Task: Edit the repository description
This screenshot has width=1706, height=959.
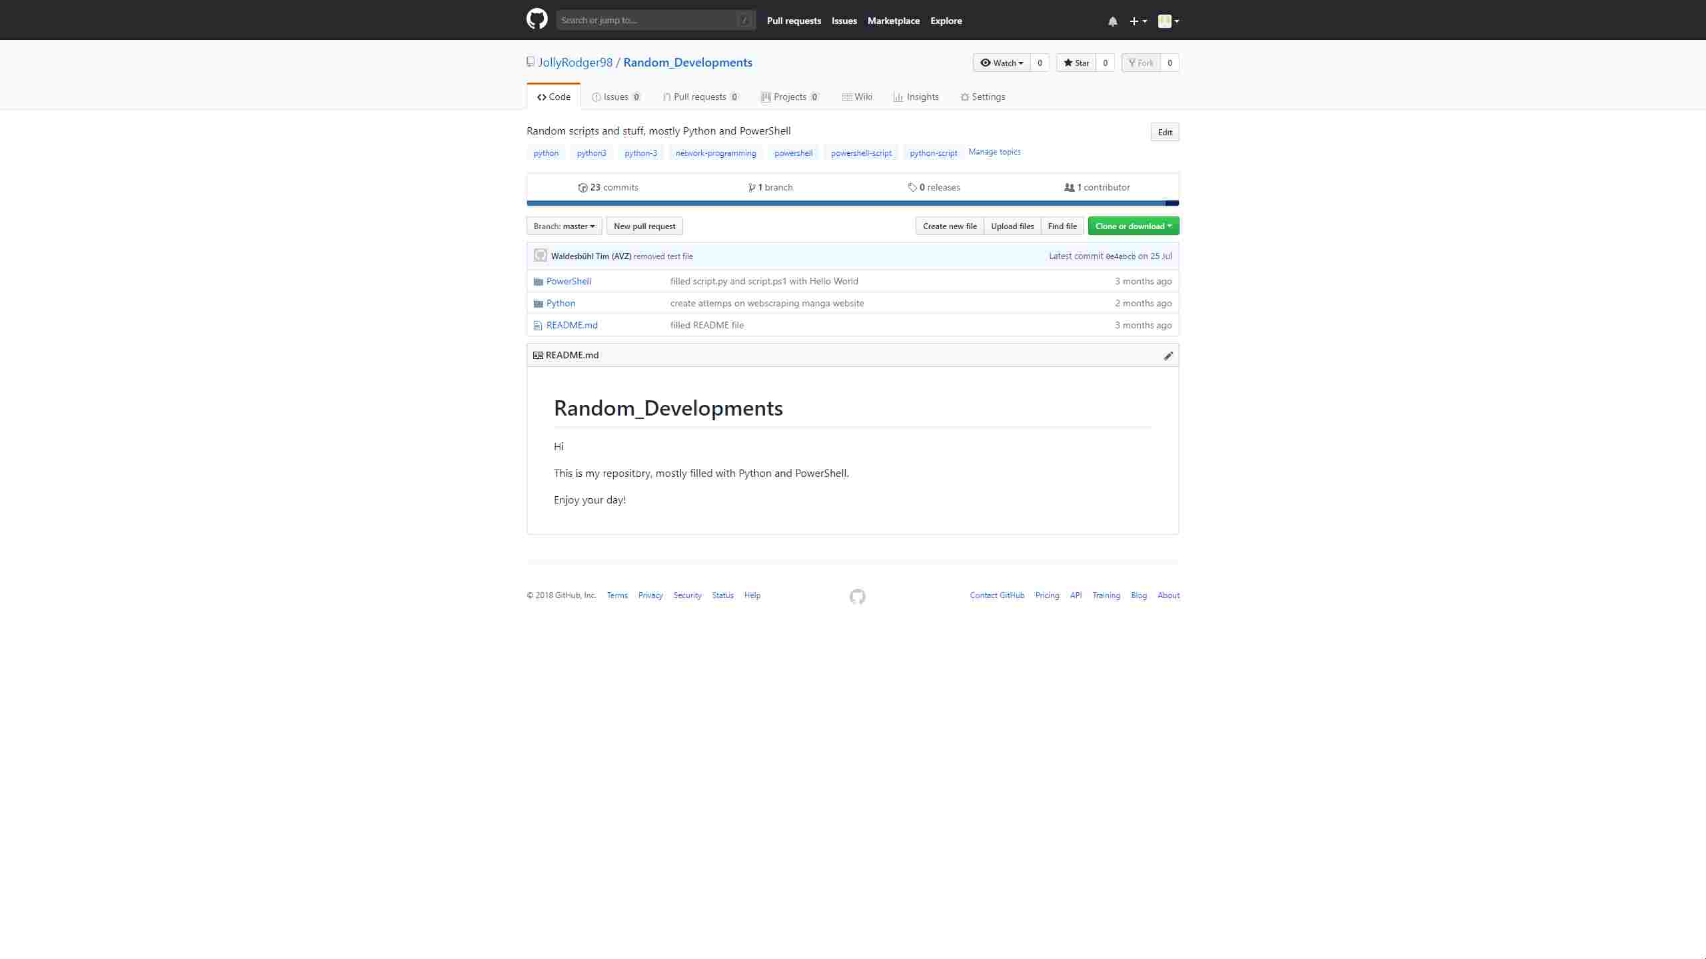Action: pyautogui.click(x=1165, y=132)
